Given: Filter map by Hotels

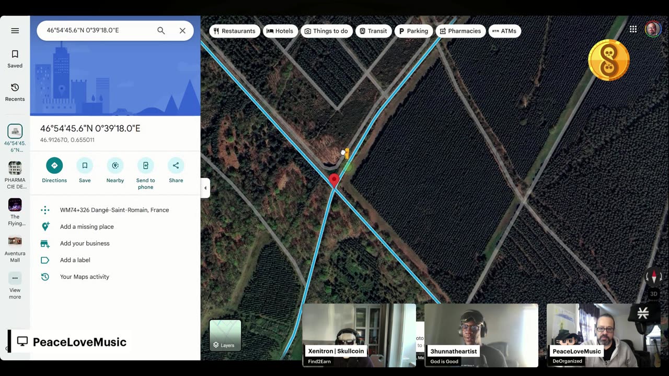Looking at the screenshot, I should (x=280, y=31).
